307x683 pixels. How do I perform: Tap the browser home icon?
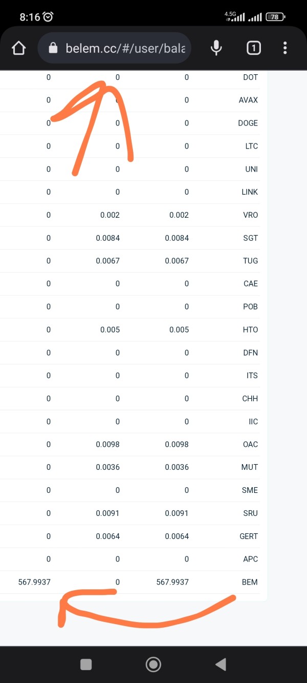(x=18, y=48)
